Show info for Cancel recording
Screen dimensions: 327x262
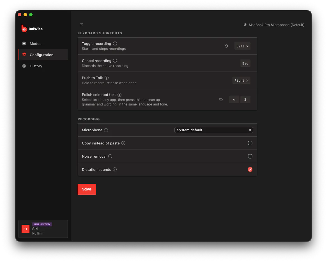click(115, 61)
